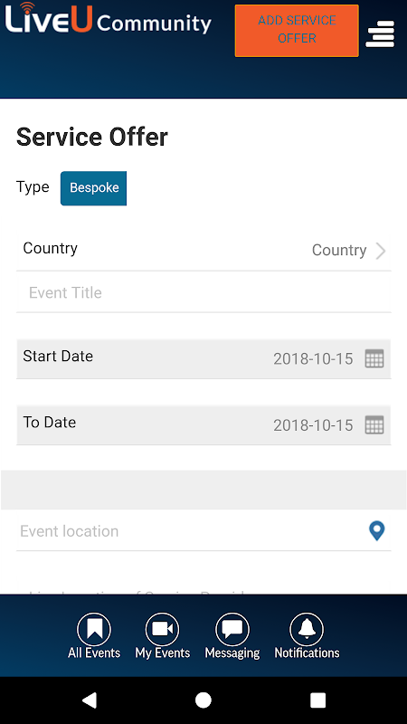Tap the Android home circle button
407x724 pixels.
point(203,700)
